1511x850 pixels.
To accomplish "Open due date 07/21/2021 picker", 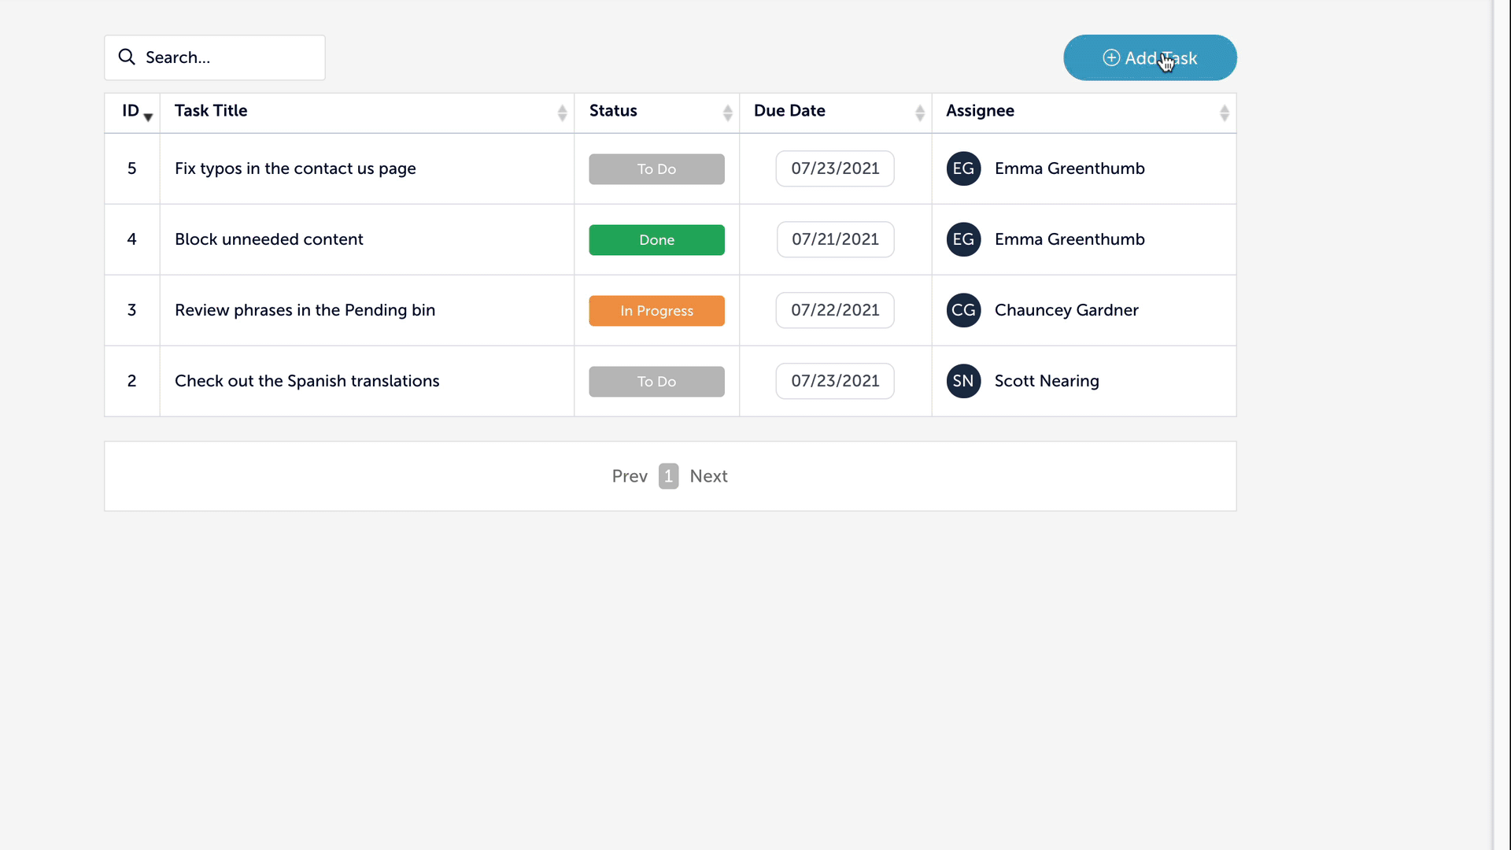I will [x=835, y=239].
